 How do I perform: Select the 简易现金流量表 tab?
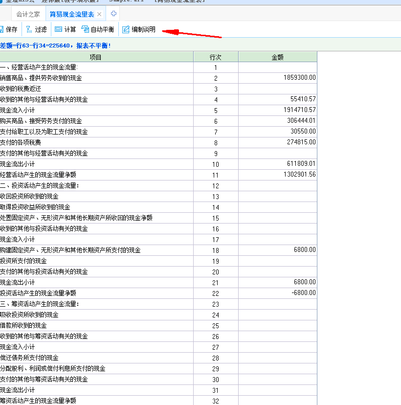pyautogui.click(x=71, y=15)
